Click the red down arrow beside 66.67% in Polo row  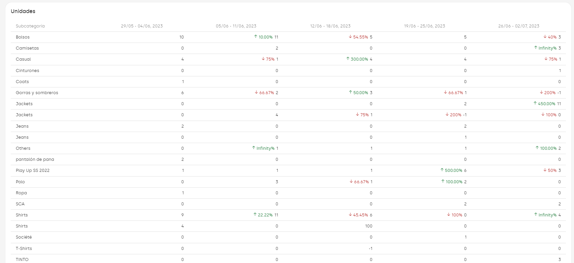point(351,182)
